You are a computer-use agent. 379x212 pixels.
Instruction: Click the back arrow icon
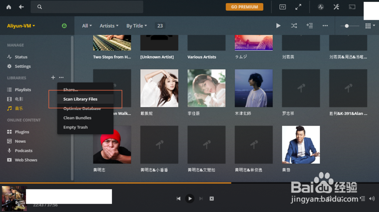coord(21,7)
